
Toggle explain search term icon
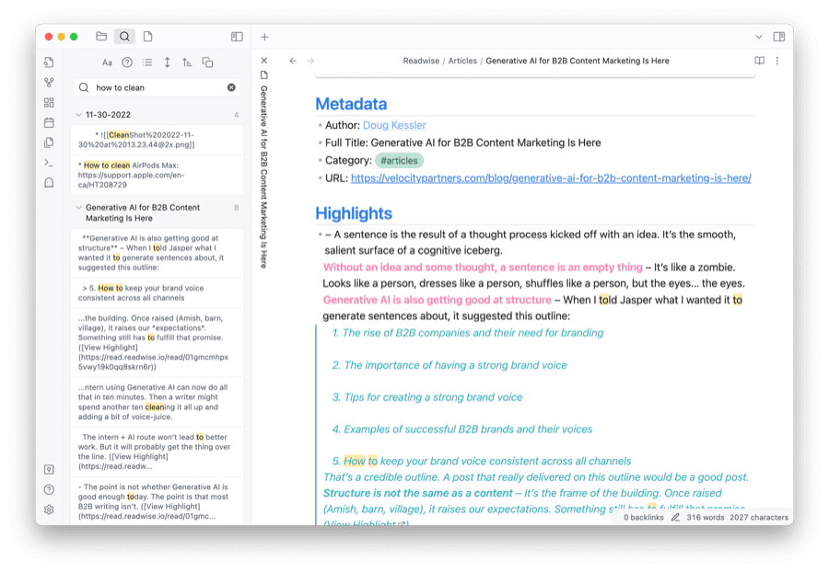click(x=127, y=63)
